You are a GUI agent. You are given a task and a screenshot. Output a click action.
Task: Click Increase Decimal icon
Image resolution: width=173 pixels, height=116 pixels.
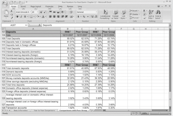click(x=92, y=17)
